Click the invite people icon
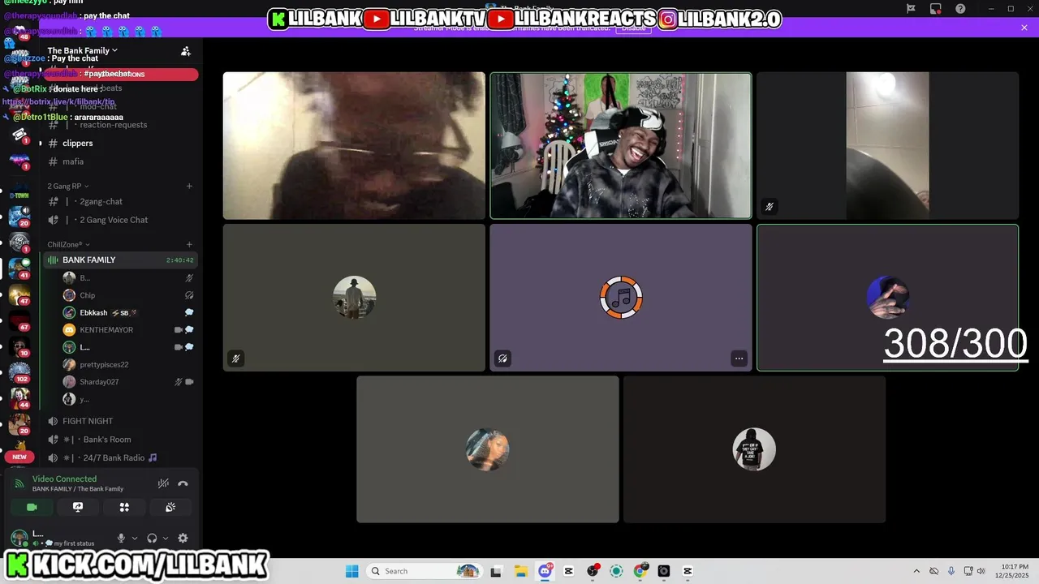Viewport: 1039px width, 584px height. click(x=186, y=51)
